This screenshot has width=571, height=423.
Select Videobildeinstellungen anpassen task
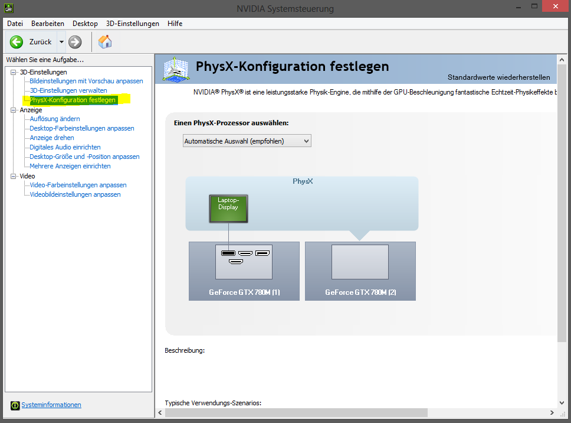[75, 195]
